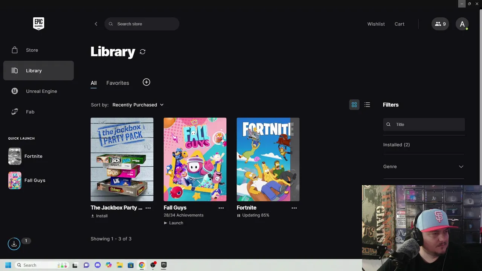
Task: Open the Cart link
Action: 400,24
